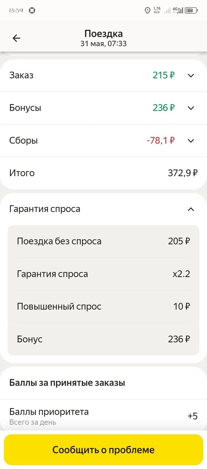
Task: Collapse the Гарантия спроса section
Action: (x=191, y=209)
